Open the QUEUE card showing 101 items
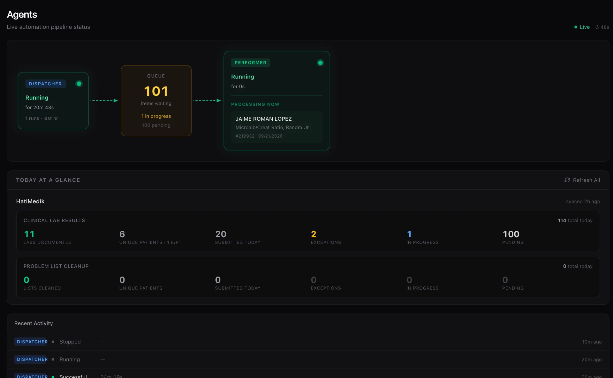613x378 pixels. (x=156, y=101)
